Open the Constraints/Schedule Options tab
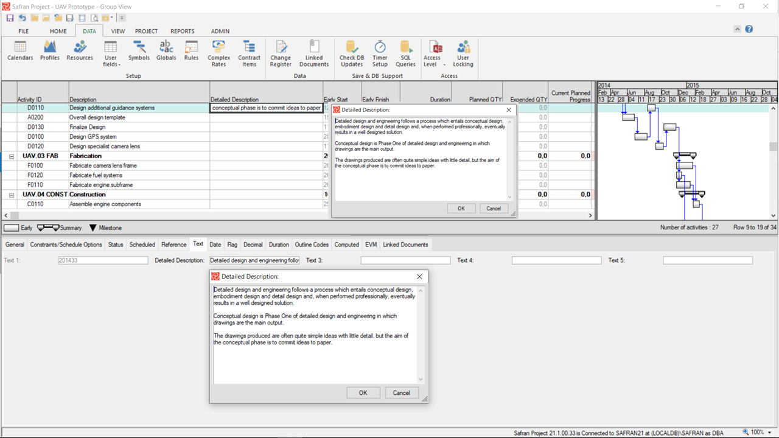The height and width of the screenshot is (438, 779). click(x=66, y=245)
